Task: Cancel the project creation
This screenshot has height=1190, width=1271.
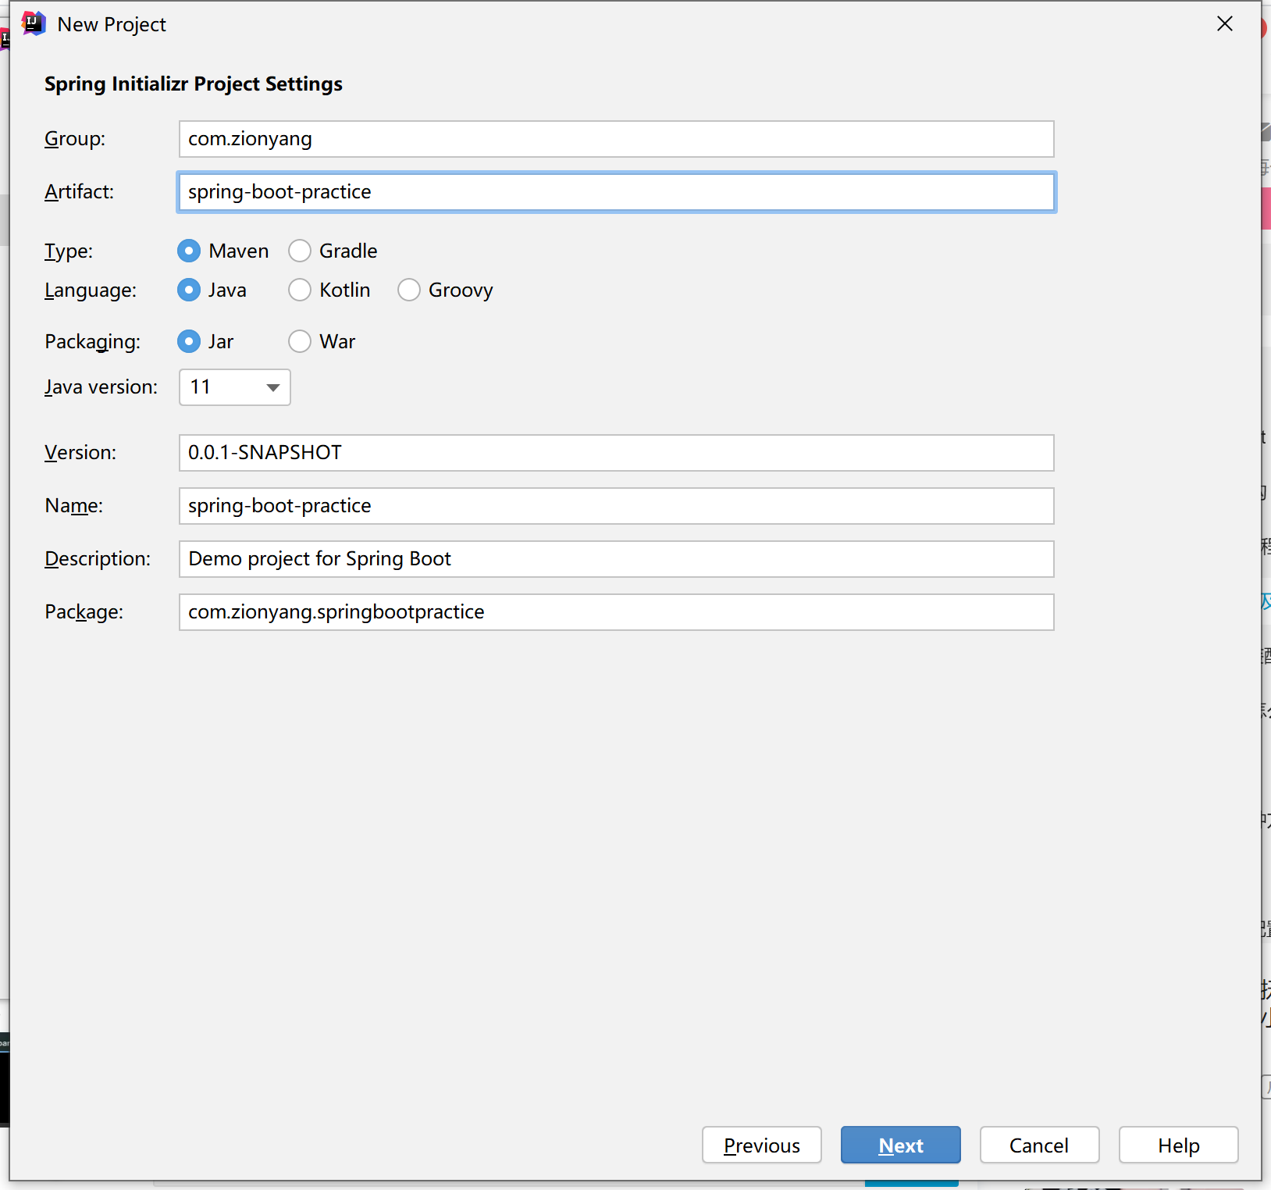Action: (1039, 1145)
